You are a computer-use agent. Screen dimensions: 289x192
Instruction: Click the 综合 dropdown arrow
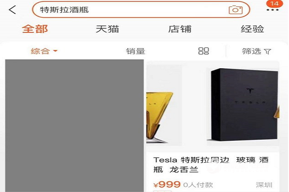pyautogui.click(x=55, y=51)
